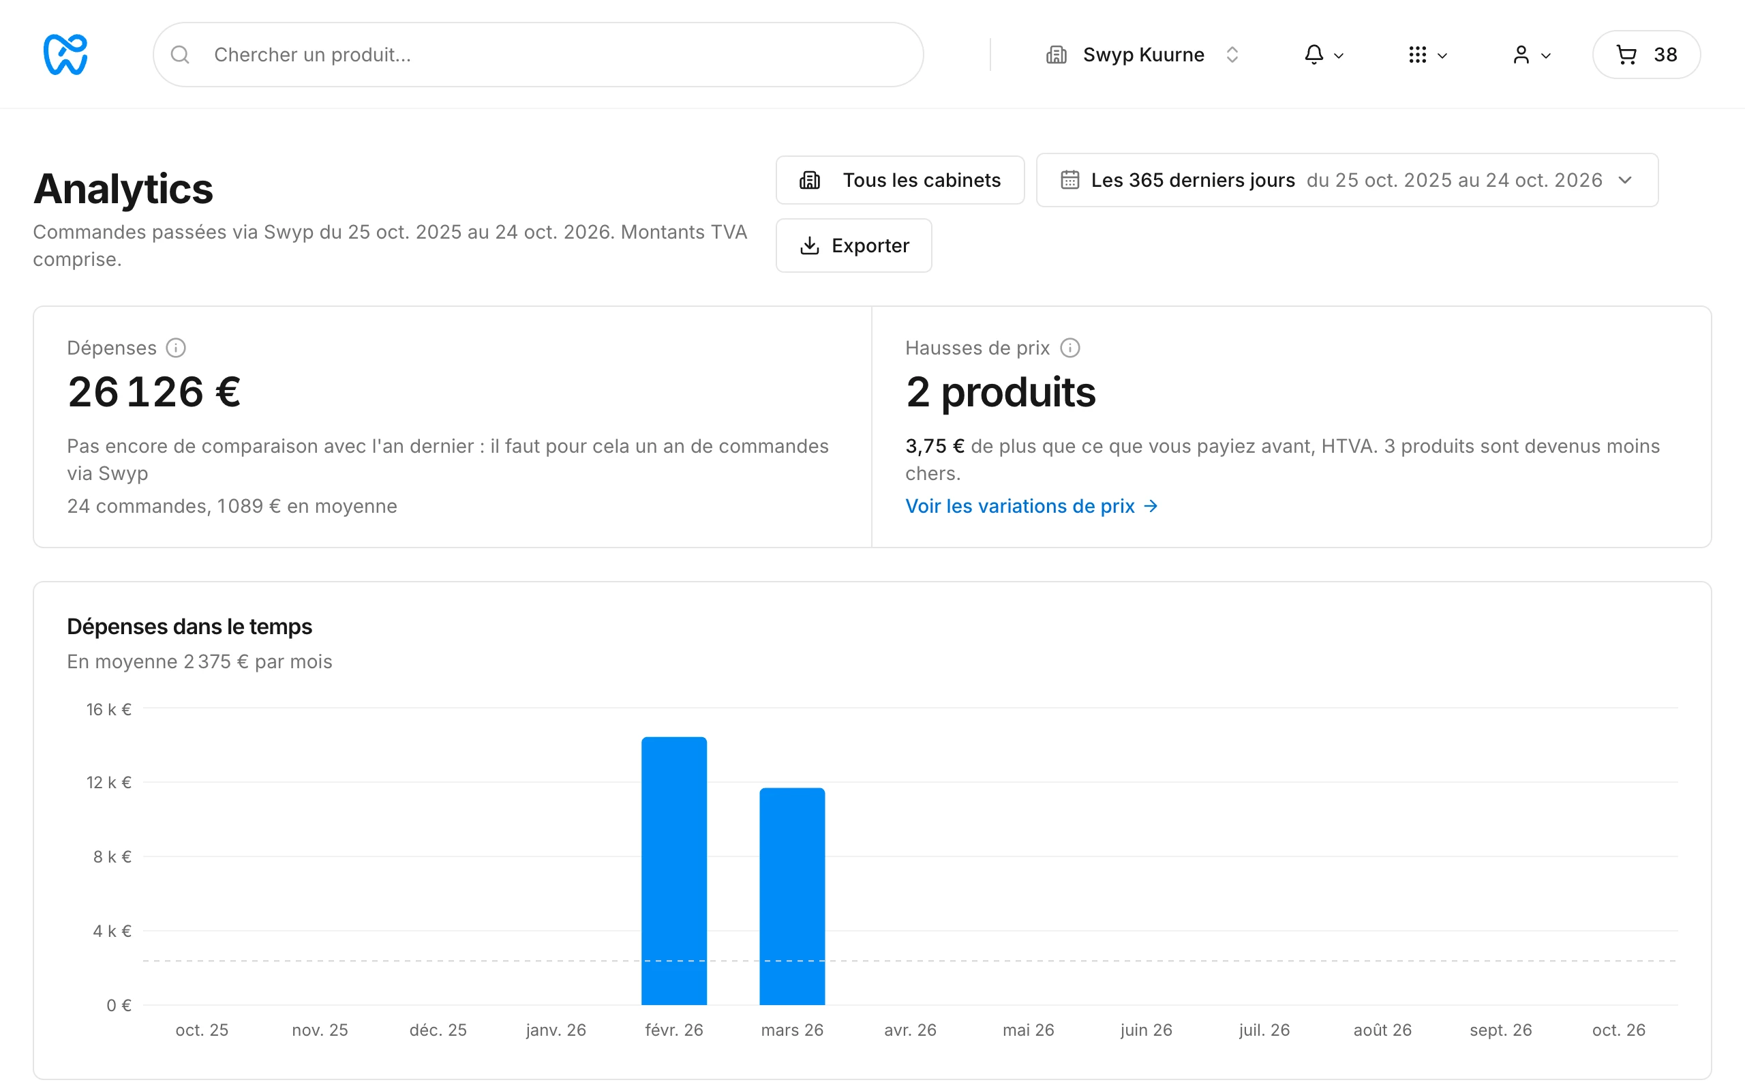Click the search magnifier icon
Image resolution: width=1745 pixels, height=1091 pixels.
[180, 55]
